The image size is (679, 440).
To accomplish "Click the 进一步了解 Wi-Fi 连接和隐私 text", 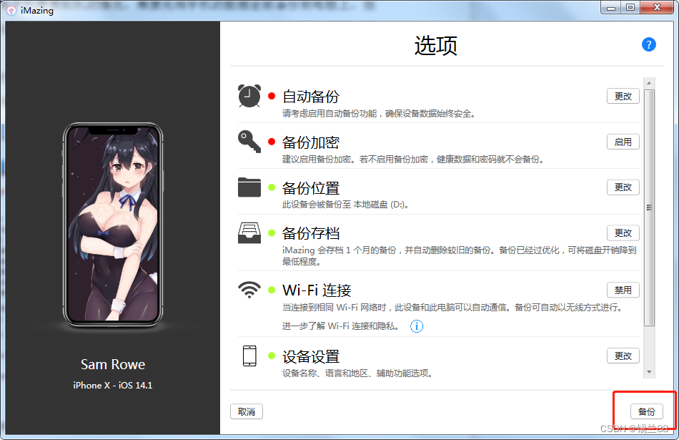I will 340,326.
